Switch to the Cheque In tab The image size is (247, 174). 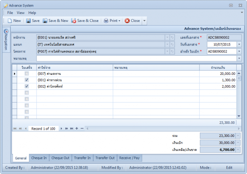[x=39, y=158]
